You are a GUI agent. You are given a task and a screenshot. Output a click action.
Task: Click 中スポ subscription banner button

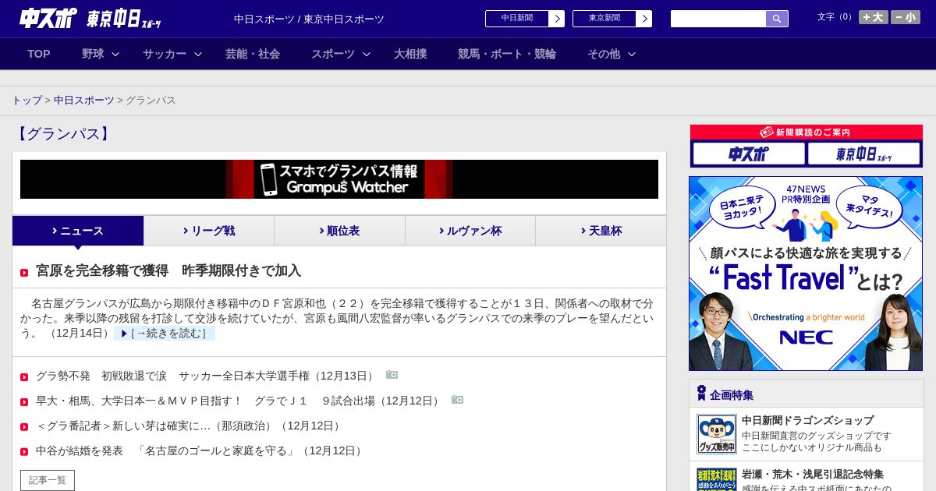pyautogui.click(x=749, y=154)
